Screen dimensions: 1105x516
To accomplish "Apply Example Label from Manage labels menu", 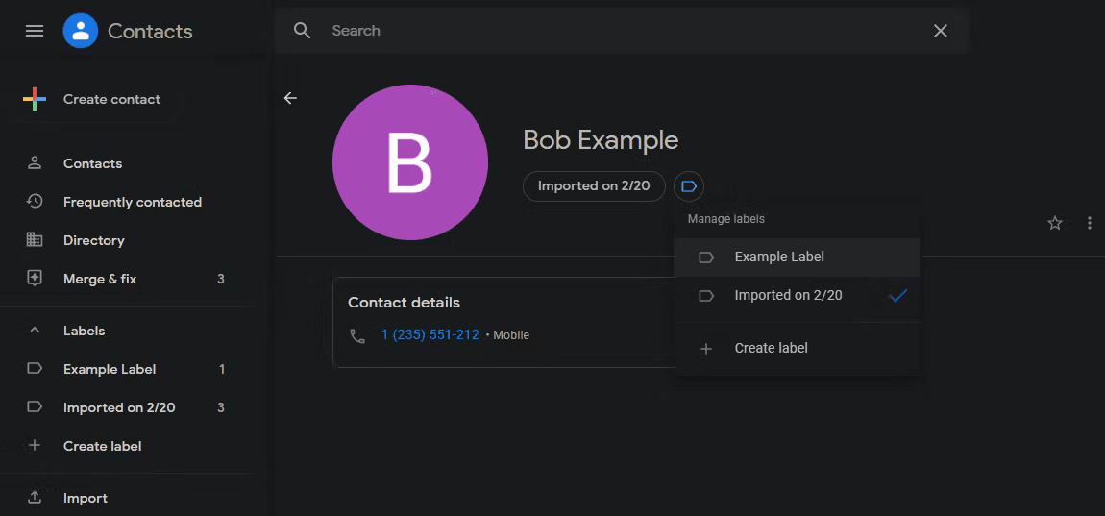I will (x=797, y=258).
